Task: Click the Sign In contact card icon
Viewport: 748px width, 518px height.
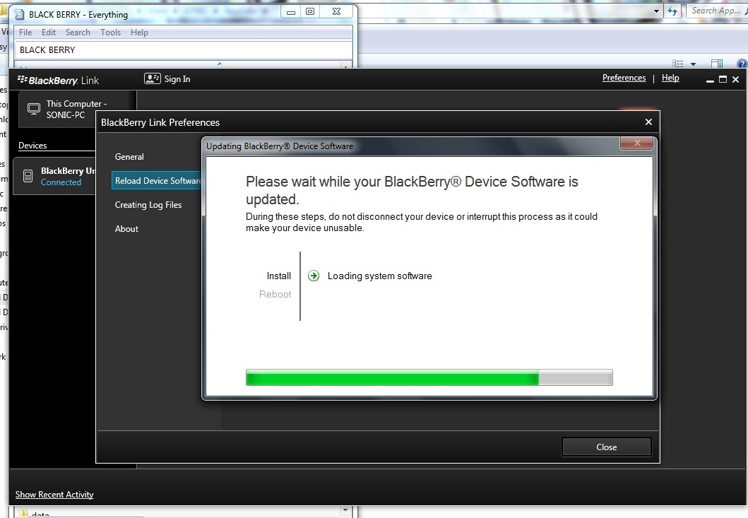Action: (152, 78)
